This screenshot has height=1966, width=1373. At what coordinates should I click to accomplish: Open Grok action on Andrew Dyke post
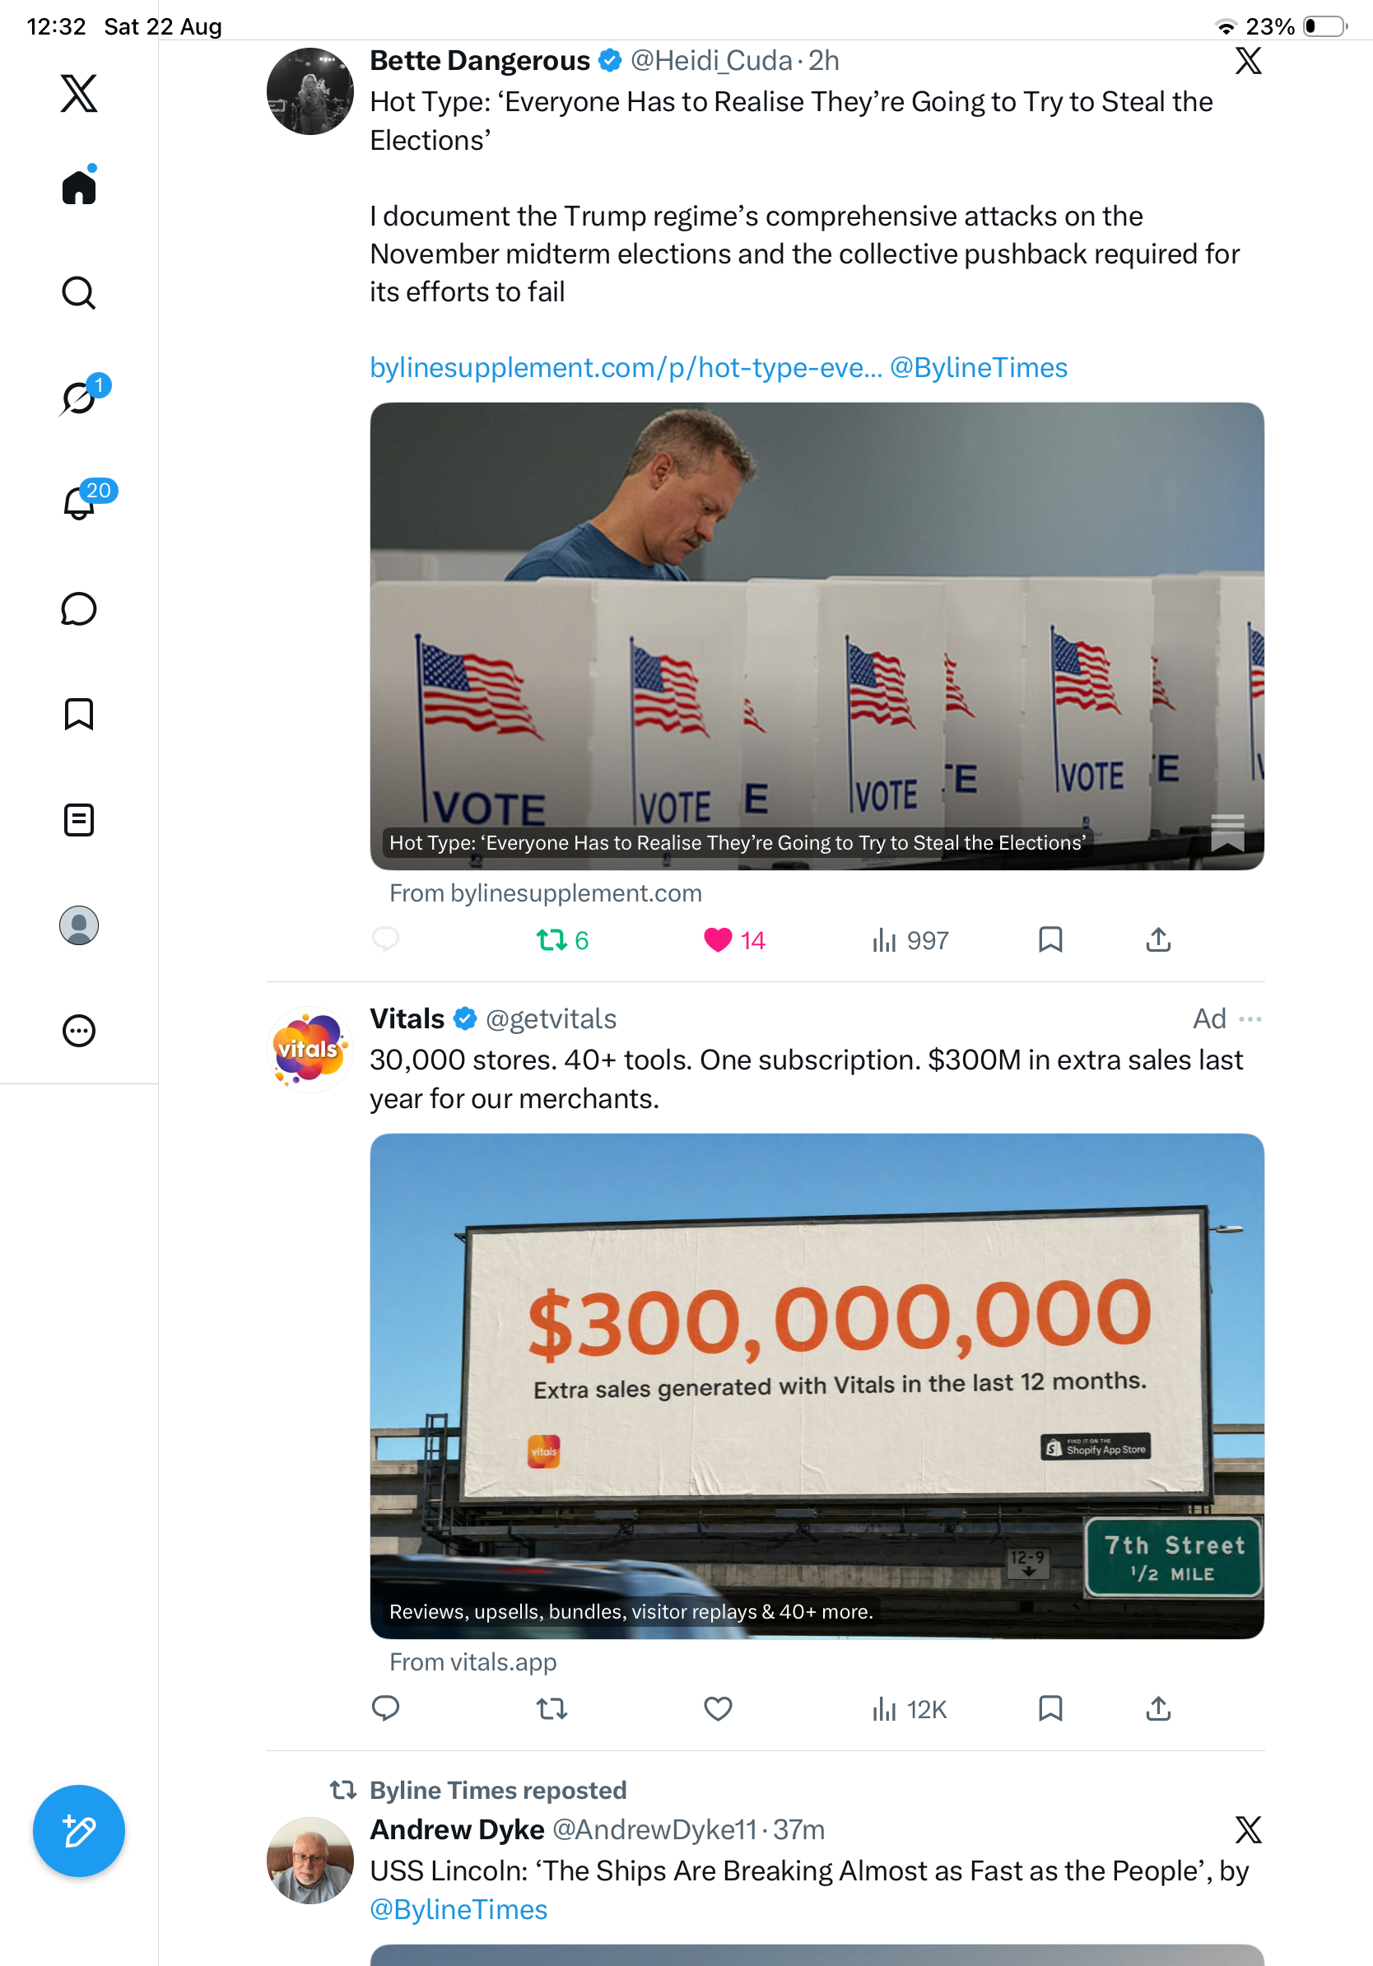pyautogui.click(x=1248, y=1830)
